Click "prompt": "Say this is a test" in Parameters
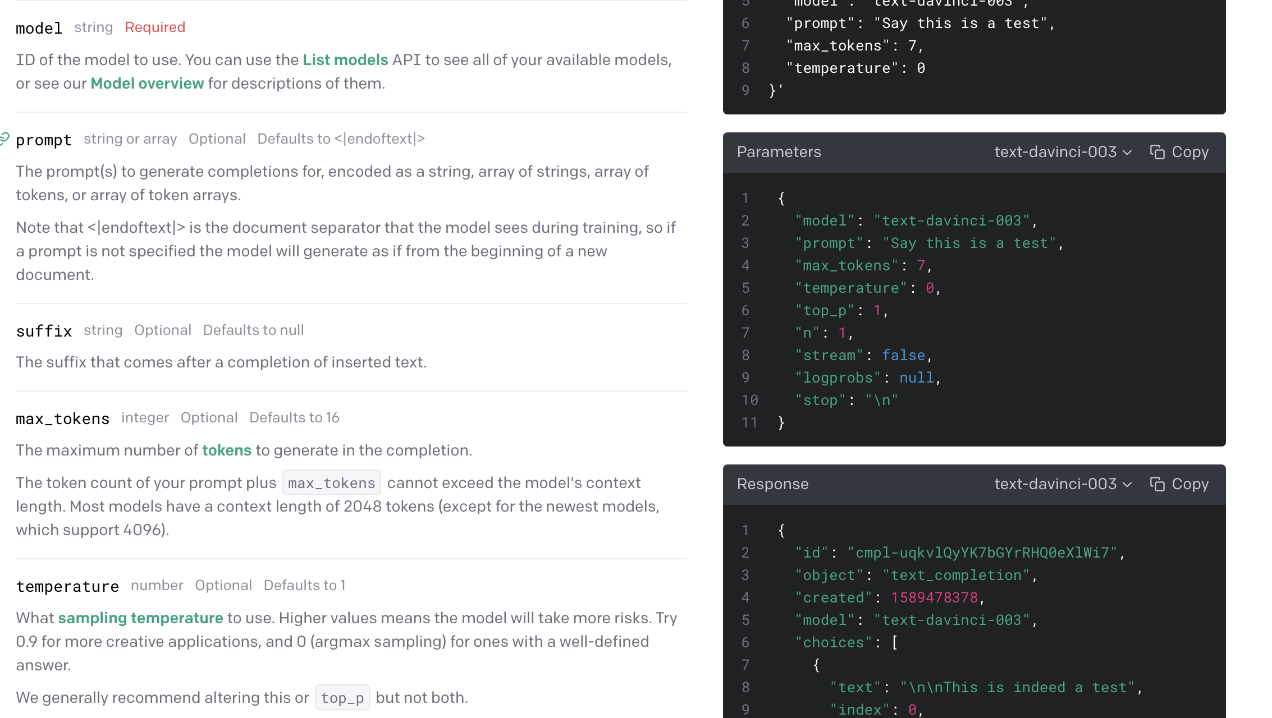Viewport: 1272px width, 718px height. [x=929, y=243]
